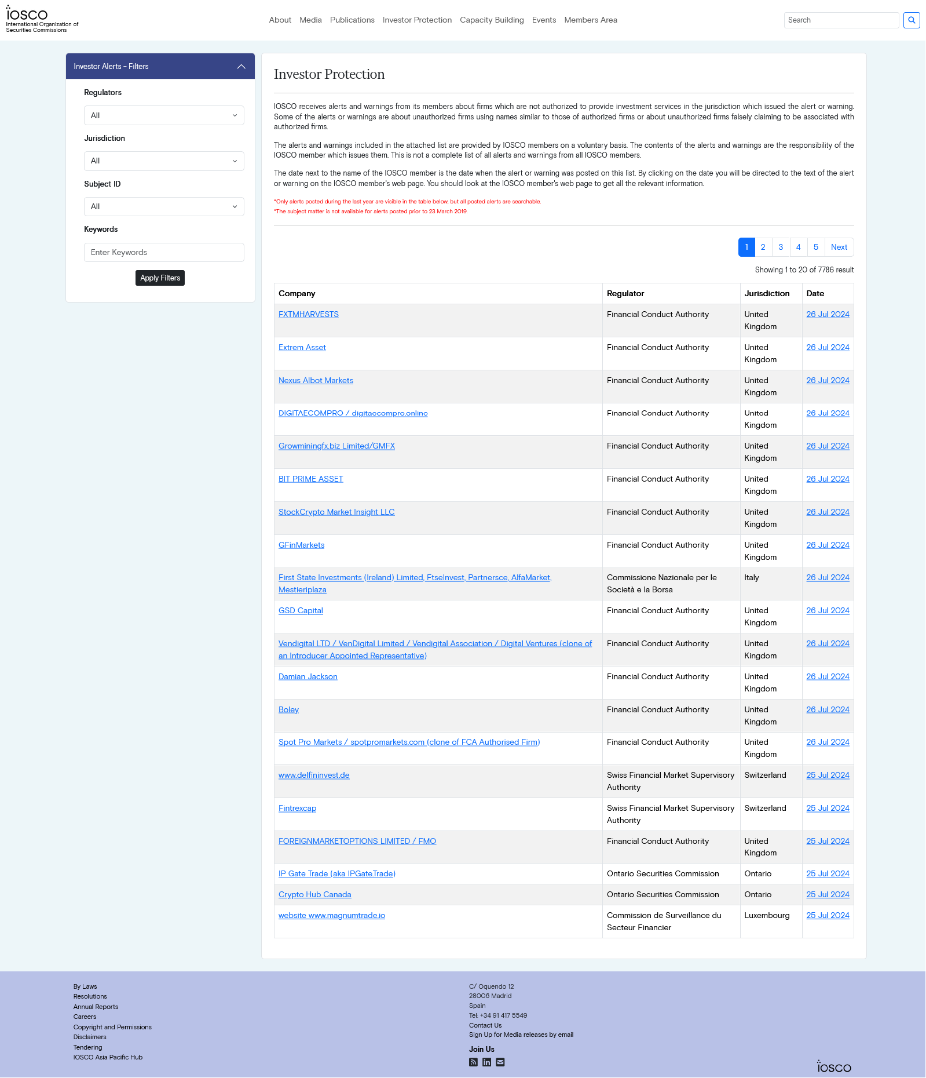Open the Publications menu
This screenshot has width=926, height=1078.
pos(352,20)
